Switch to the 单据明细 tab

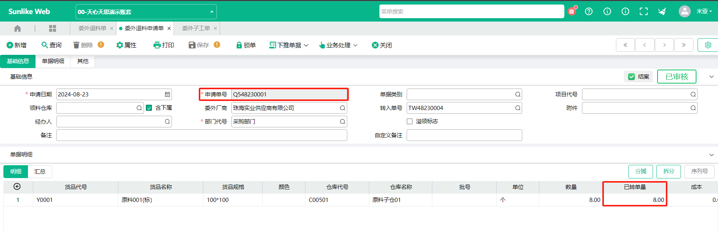53,61
